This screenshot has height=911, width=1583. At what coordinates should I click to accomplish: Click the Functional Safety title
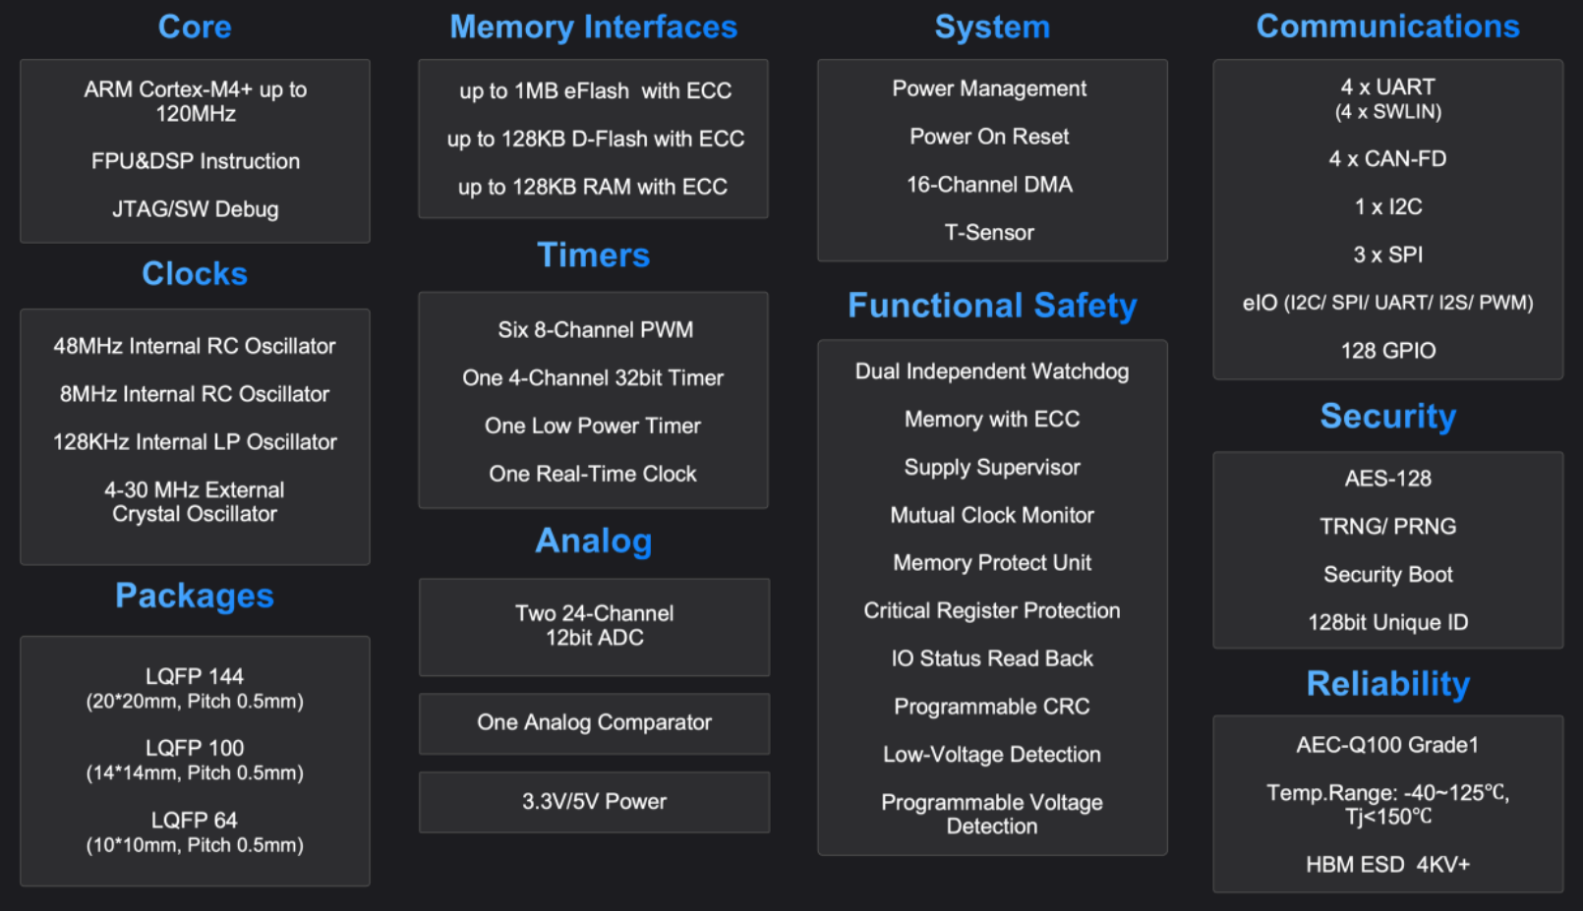(992, 306)
